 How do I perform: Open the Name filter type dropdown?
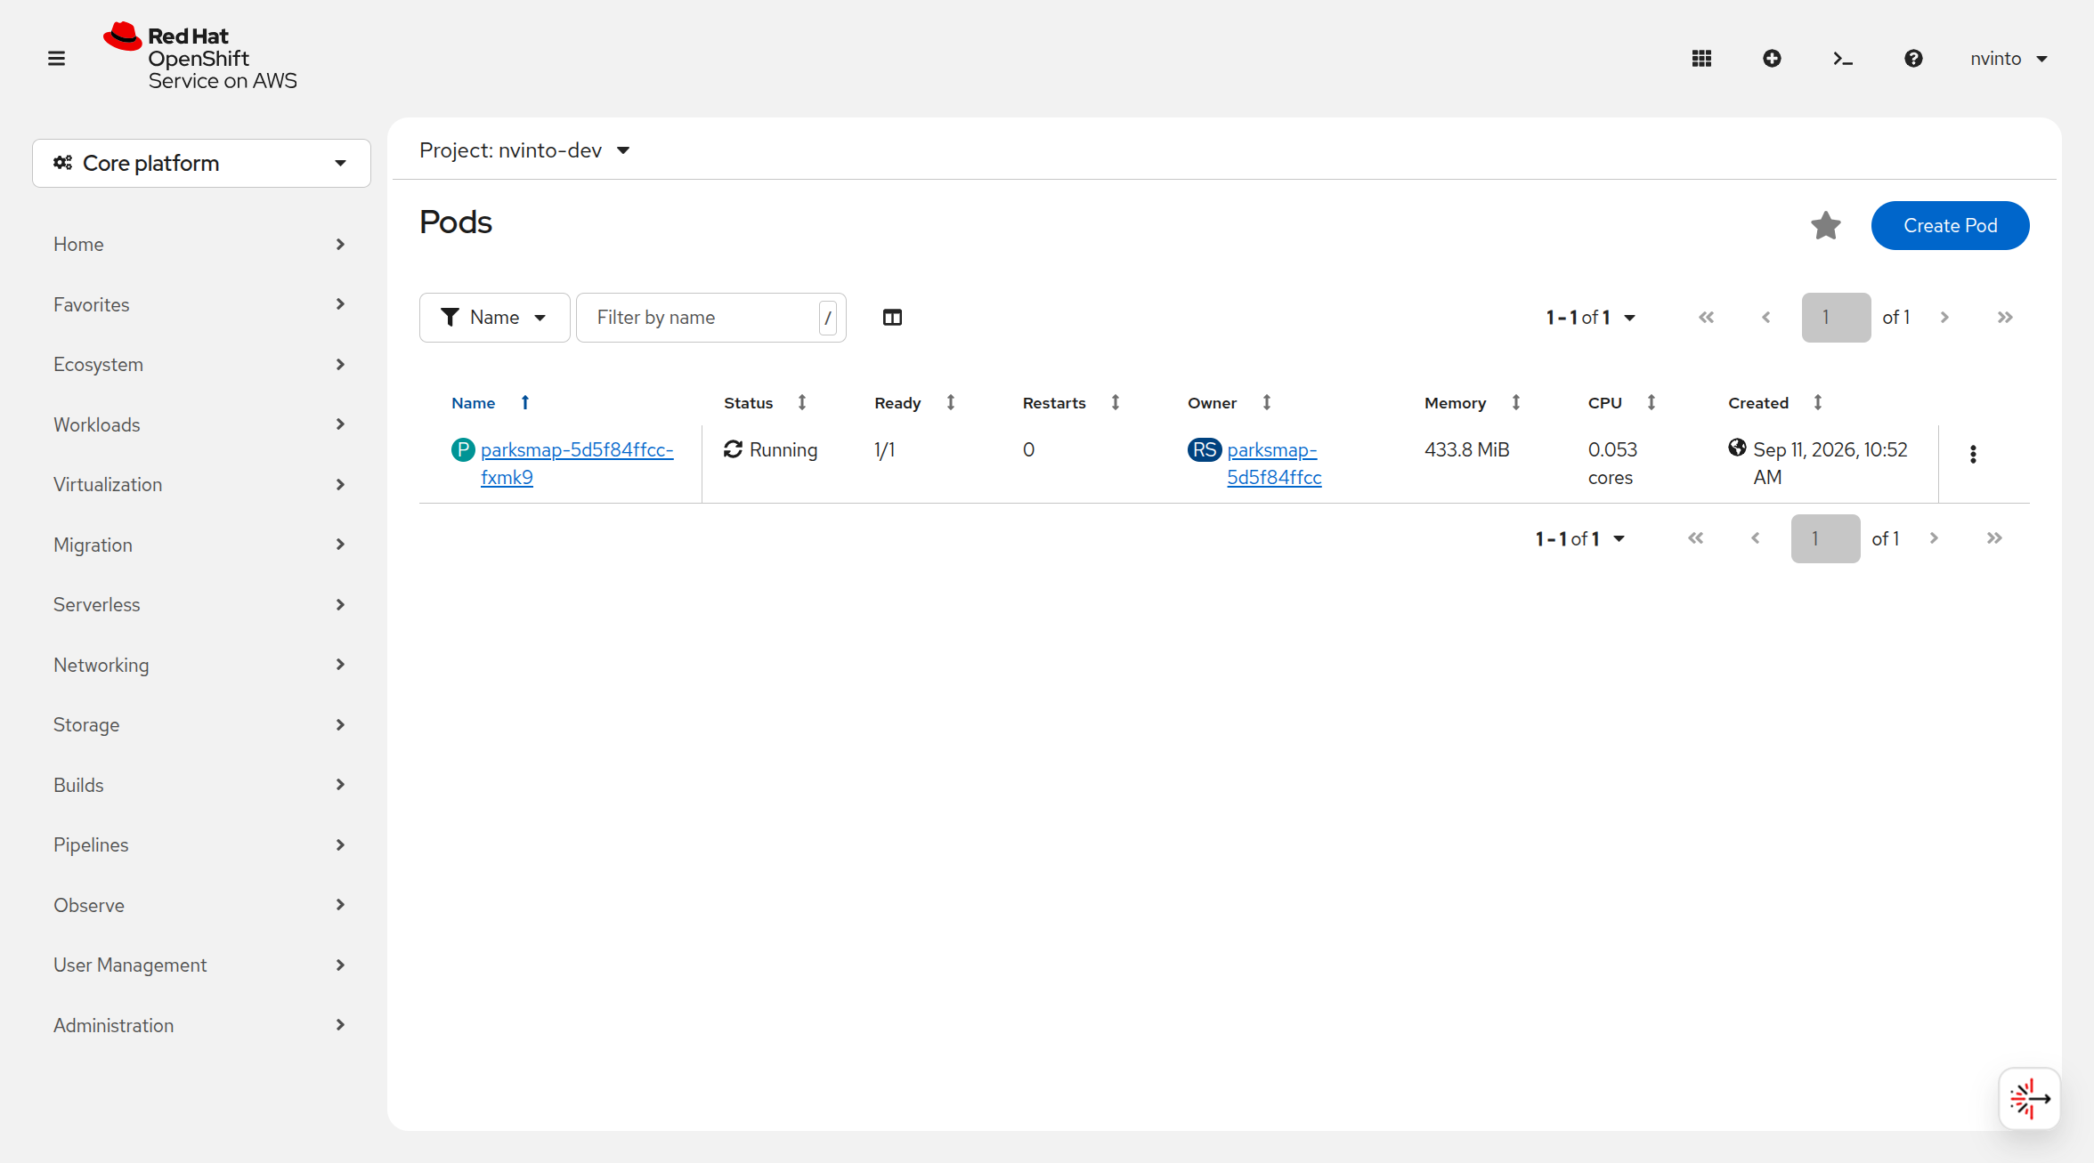pyautogui.click(x=494, y=318)
